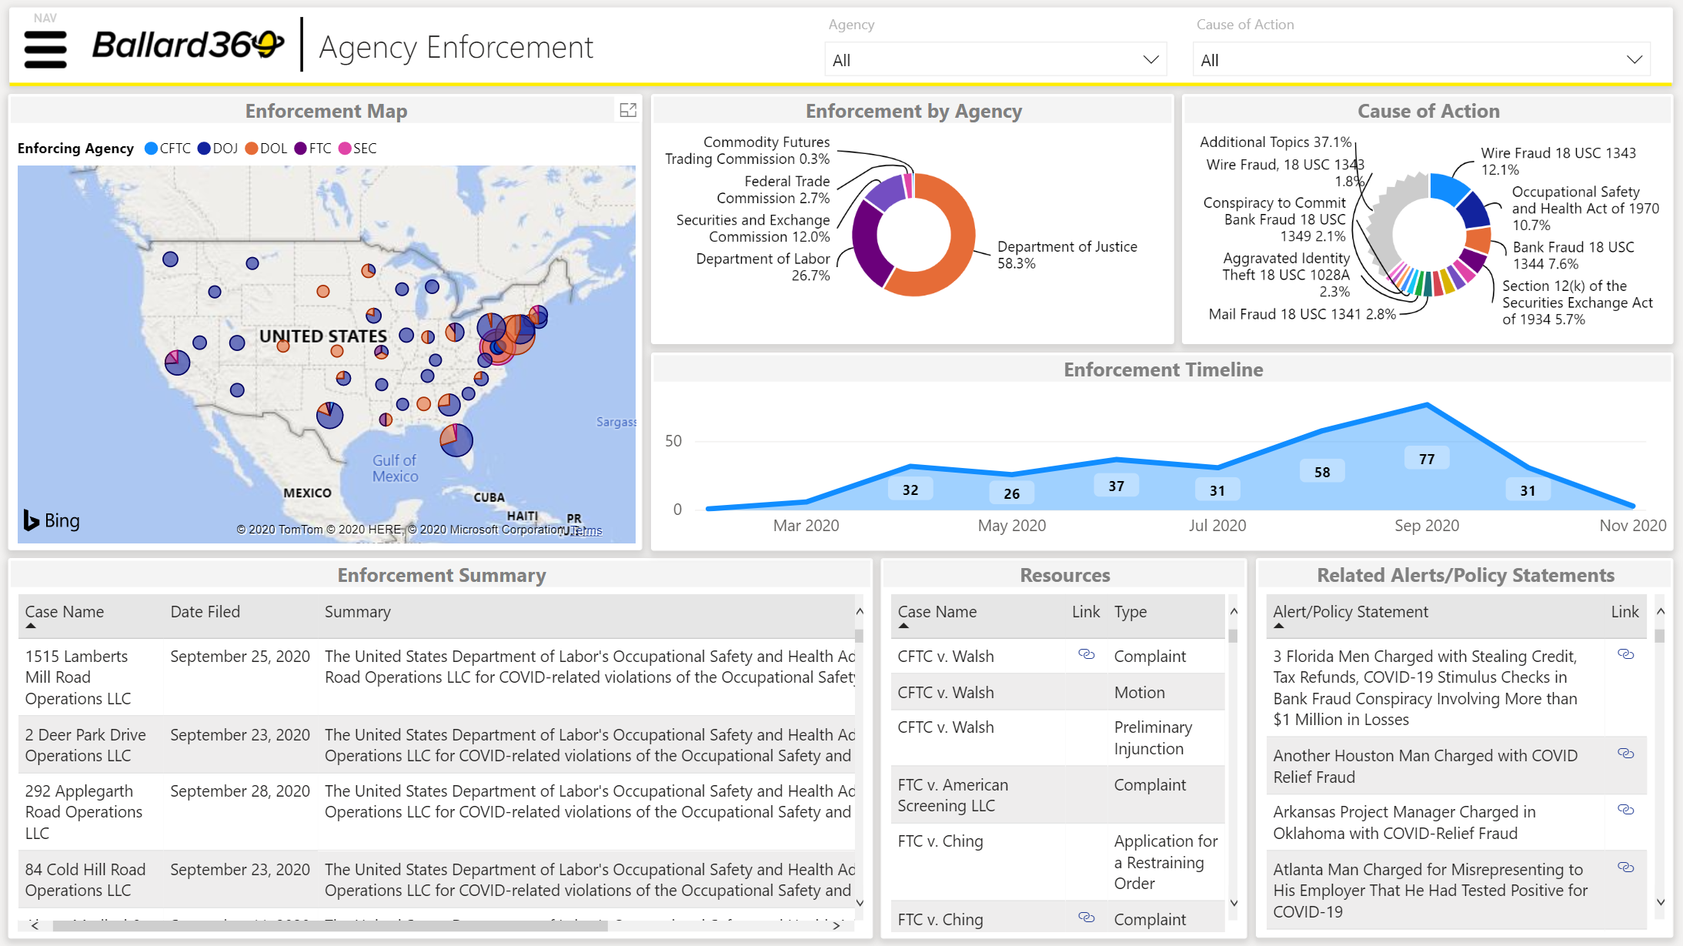This screenshot has width=1683, height=946.
Task: Sort Enforcement Summary by Summary column
Action: tap(358, 612)
